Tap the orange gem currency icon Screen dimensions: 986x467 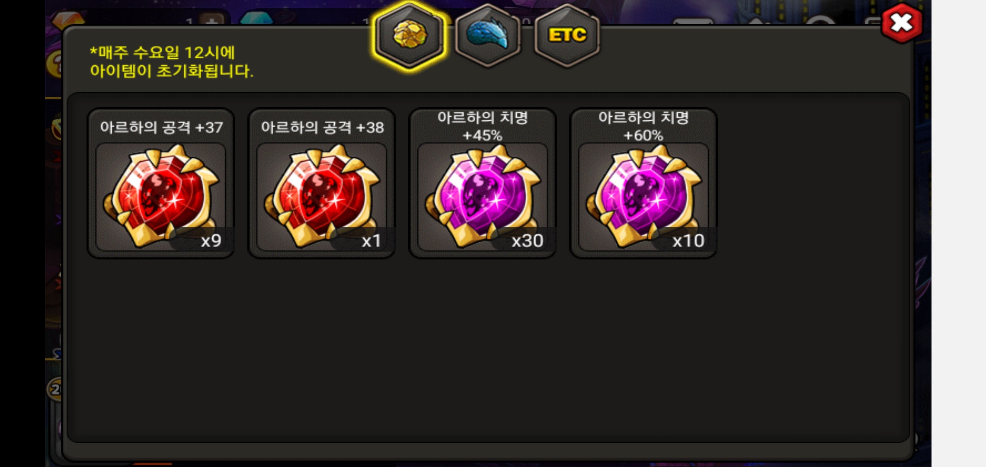tap(68, 19)
